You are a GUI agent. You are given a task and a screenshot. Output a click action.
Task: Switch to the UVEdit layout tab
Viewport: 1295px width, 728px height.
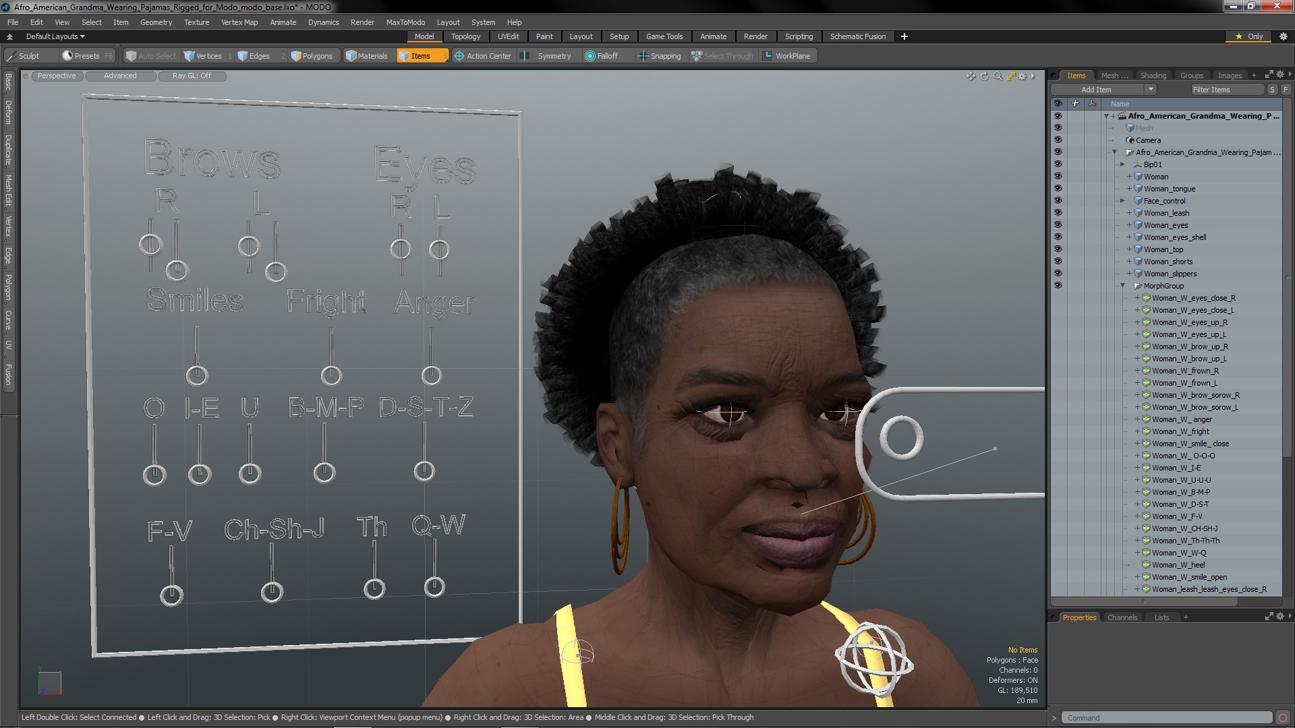point(508,36)
